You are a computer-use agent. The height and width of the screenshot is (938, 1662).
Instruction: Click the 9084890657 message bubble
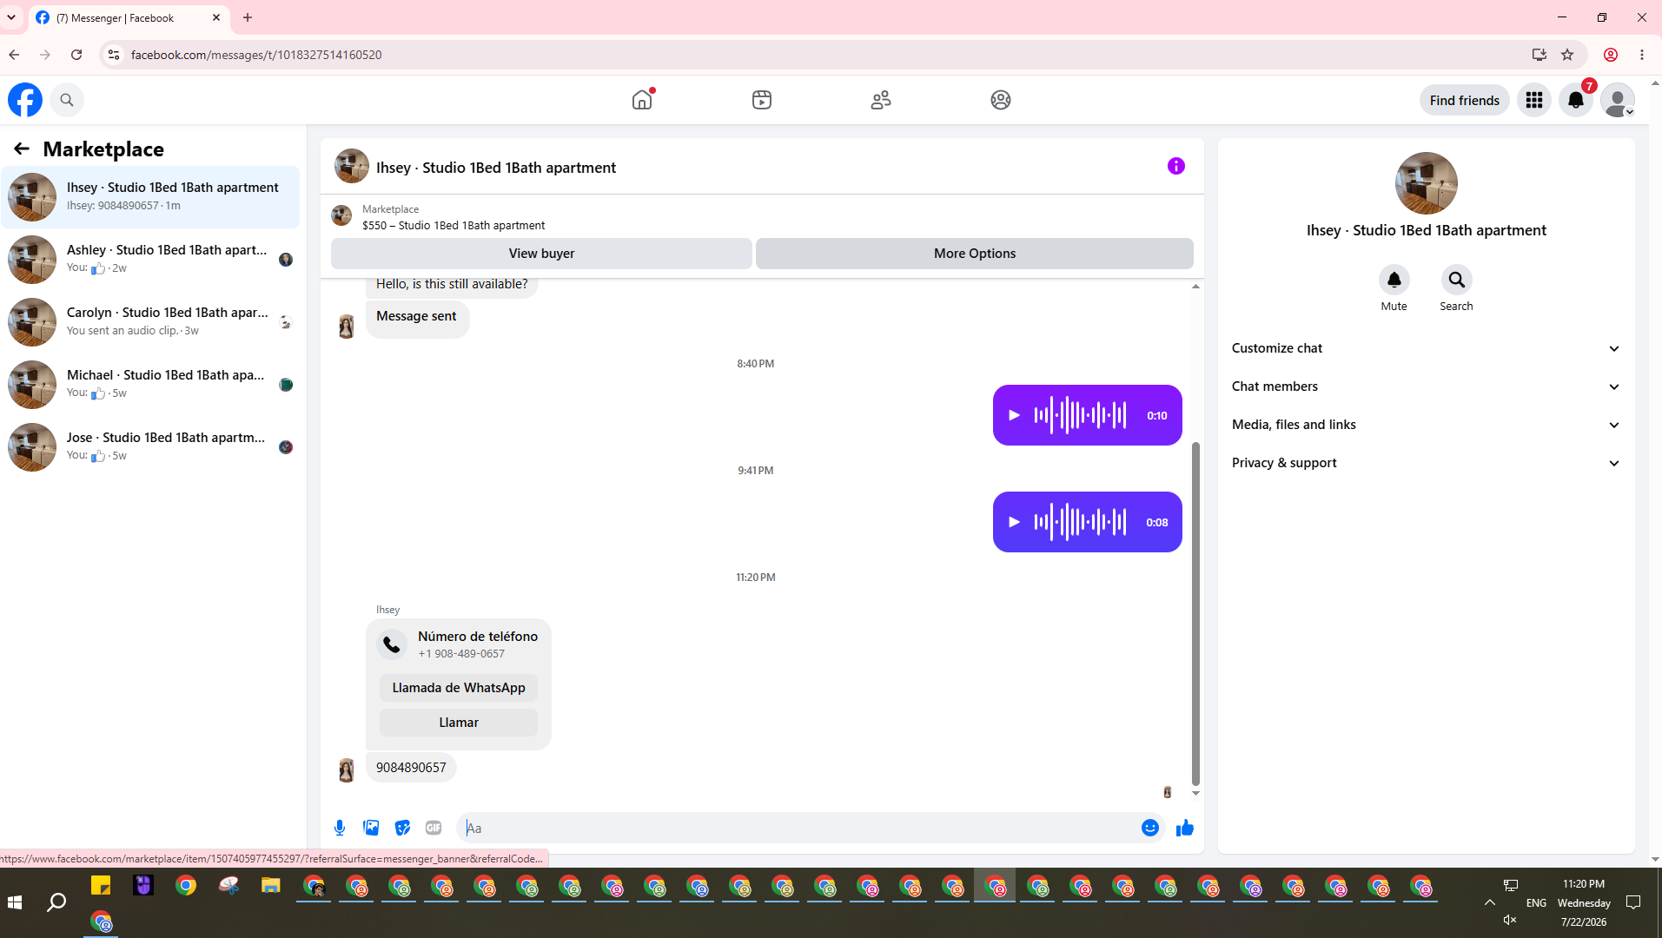click(x=411, y=768)
